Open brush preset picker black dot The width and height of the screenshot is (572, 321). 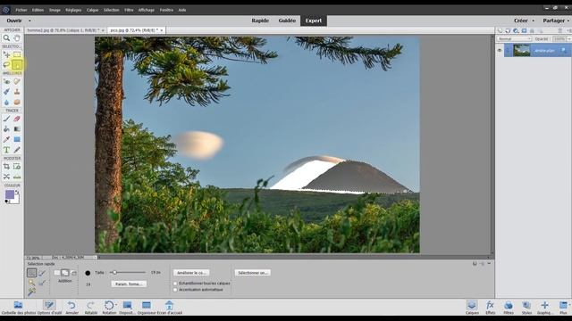(x=88, y=273)
